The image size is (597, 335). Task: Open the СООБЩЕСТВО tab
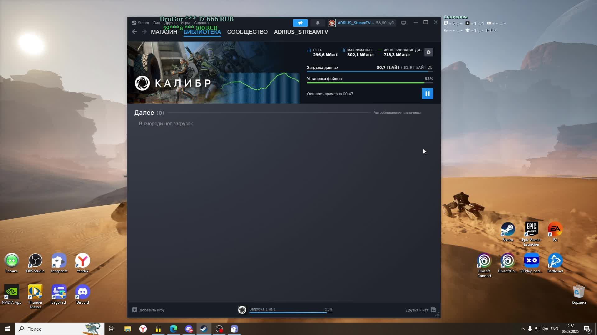(247, 32)
